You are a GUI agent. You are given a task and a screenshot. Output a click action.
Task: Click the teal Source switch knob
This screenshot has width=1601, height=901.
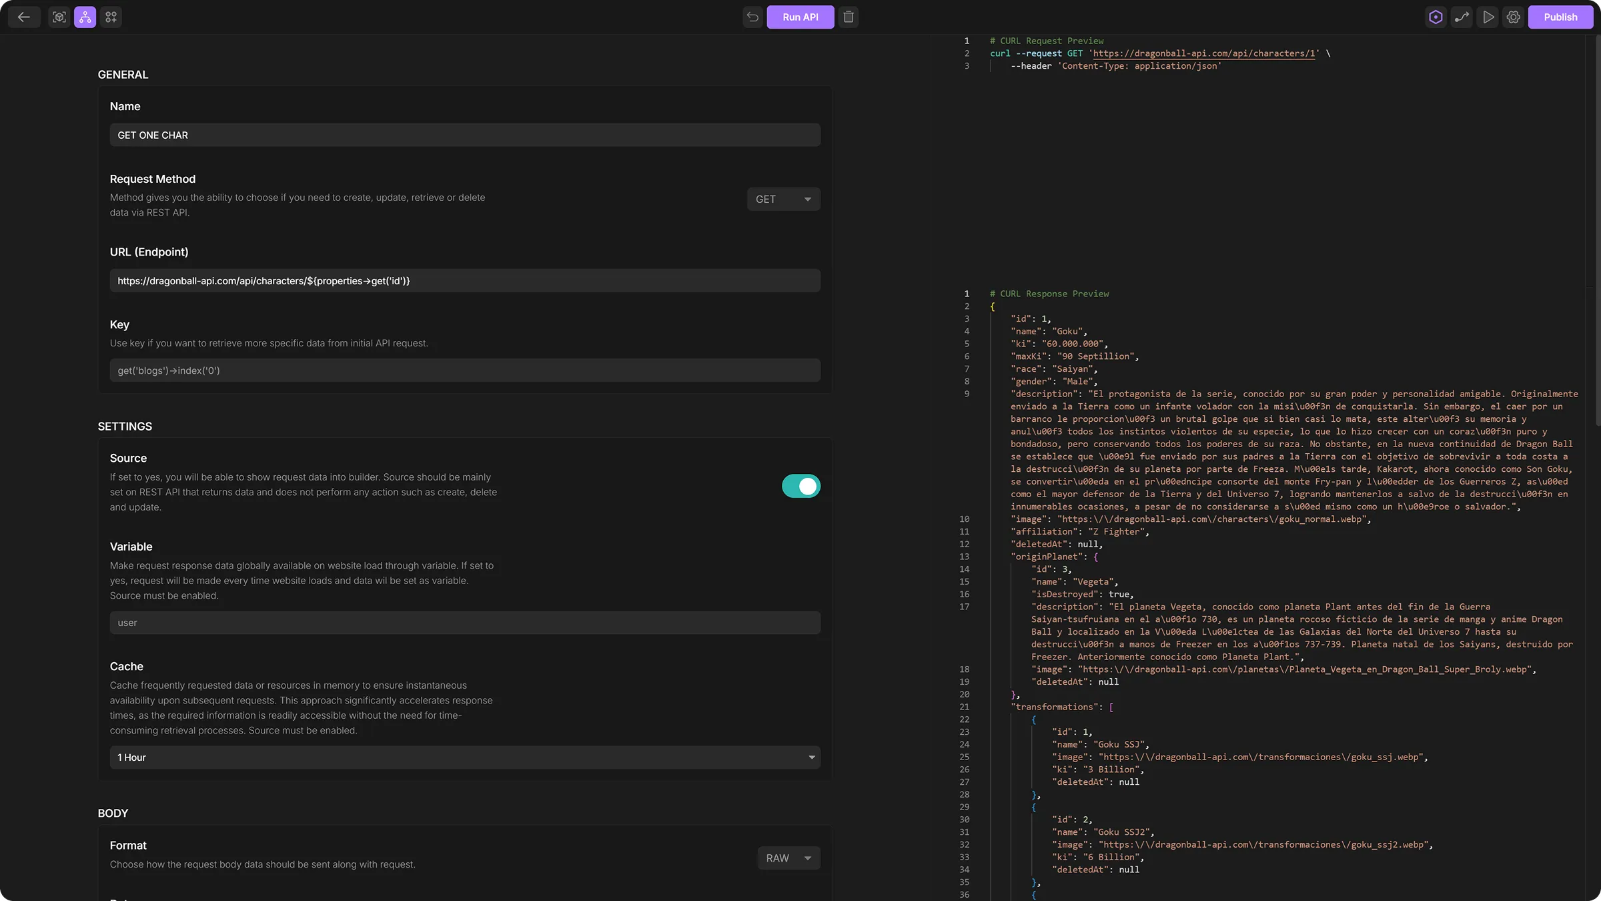pyautogui.click(x=807, y=486)
